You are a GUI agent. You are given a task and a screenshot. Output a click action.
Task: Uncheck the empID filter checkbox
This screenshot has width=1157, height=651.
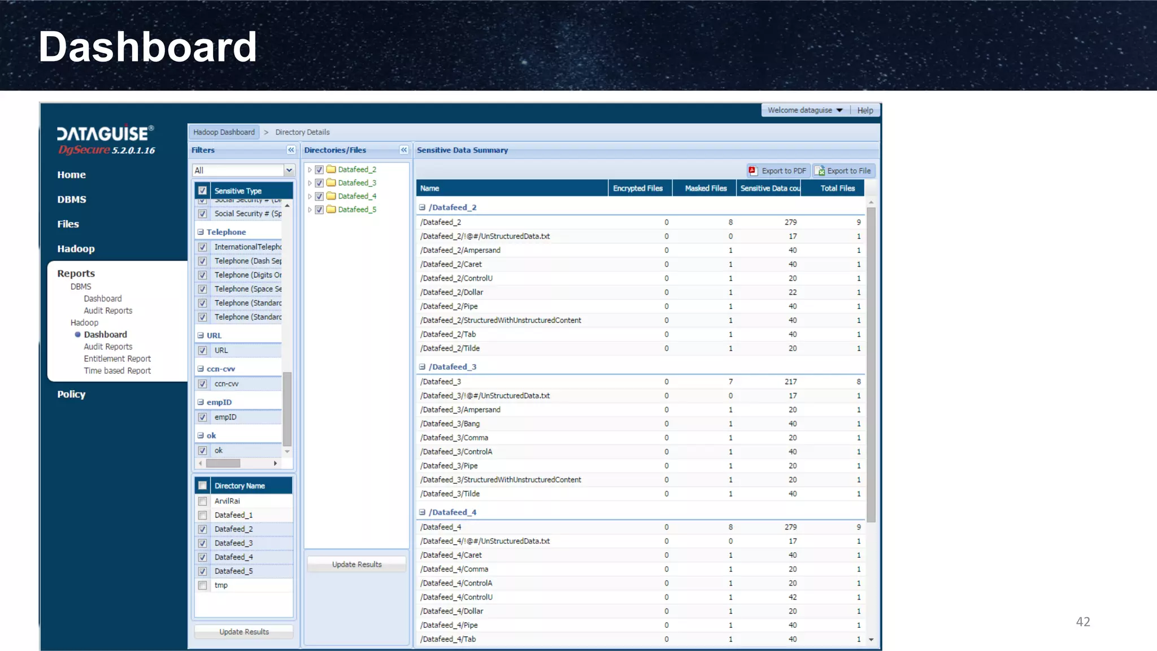202,417
